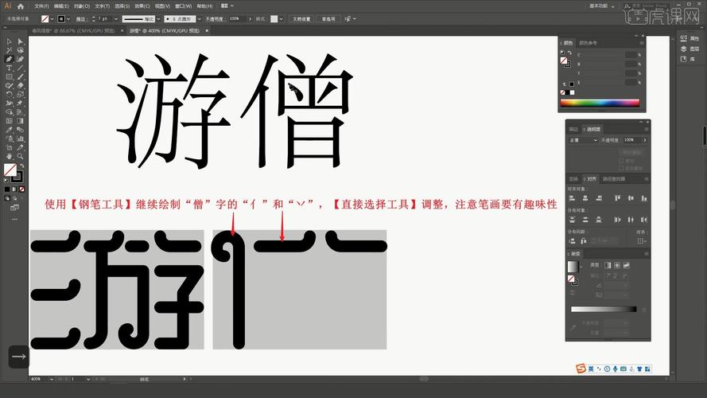Image resolution: width=707 pixels, height=398 pixels.
Task: Select the Shape Builder tool
Action: click(9, 112)
